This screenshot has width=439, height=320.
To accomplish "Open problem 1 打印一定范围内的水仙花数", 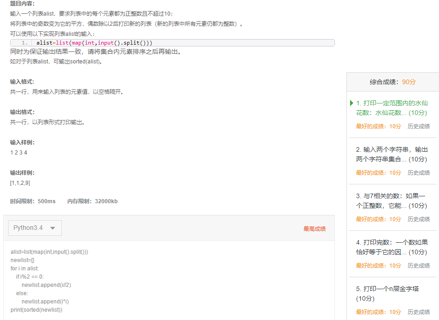I will coord(392,108).
